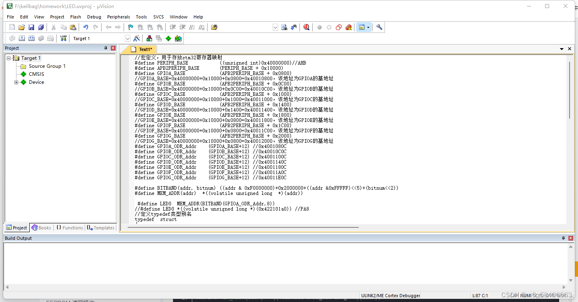Click the Copy icon in the toolbar
The height and width of the screenshot is (302, 578).
63,27
